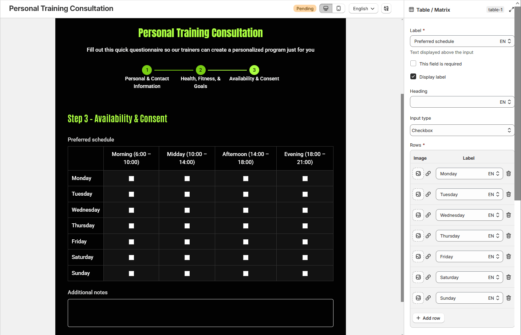521x335 pixels.
Task: Delete the Friday row
Action: [x=509, y=256]
